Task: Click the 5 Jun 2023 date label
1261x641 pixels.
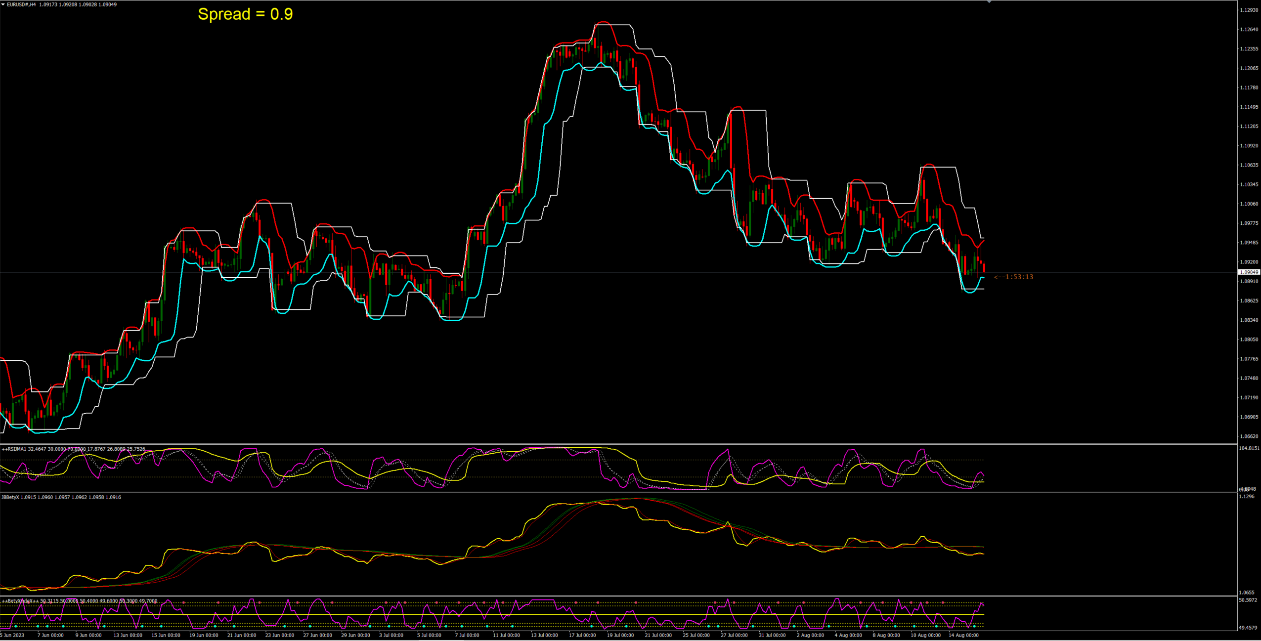Action: (x=12, y=635)
